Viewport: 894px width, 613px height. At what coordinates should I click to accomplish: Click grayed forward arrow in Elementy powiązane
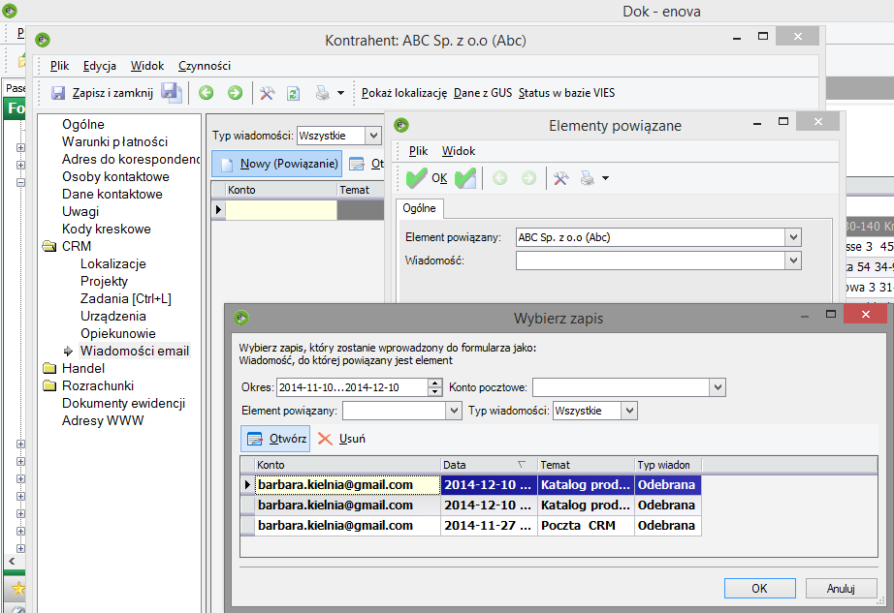tap(529, 178)
